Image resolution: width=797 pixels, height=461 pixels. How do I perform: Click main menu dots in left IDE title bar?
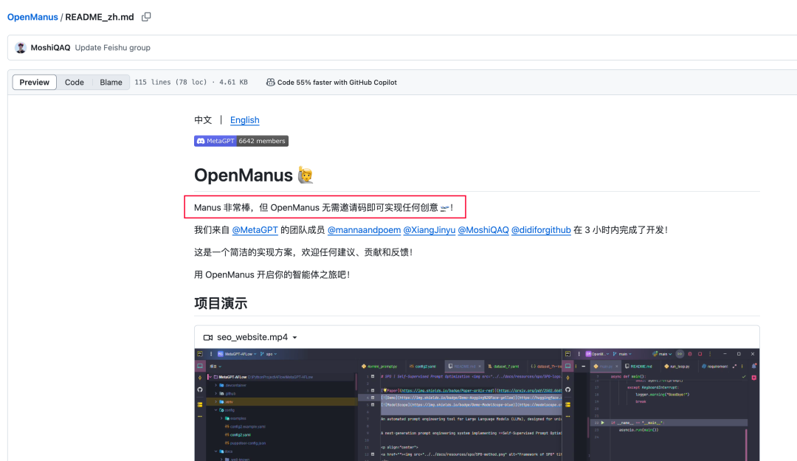coord(211,354)
